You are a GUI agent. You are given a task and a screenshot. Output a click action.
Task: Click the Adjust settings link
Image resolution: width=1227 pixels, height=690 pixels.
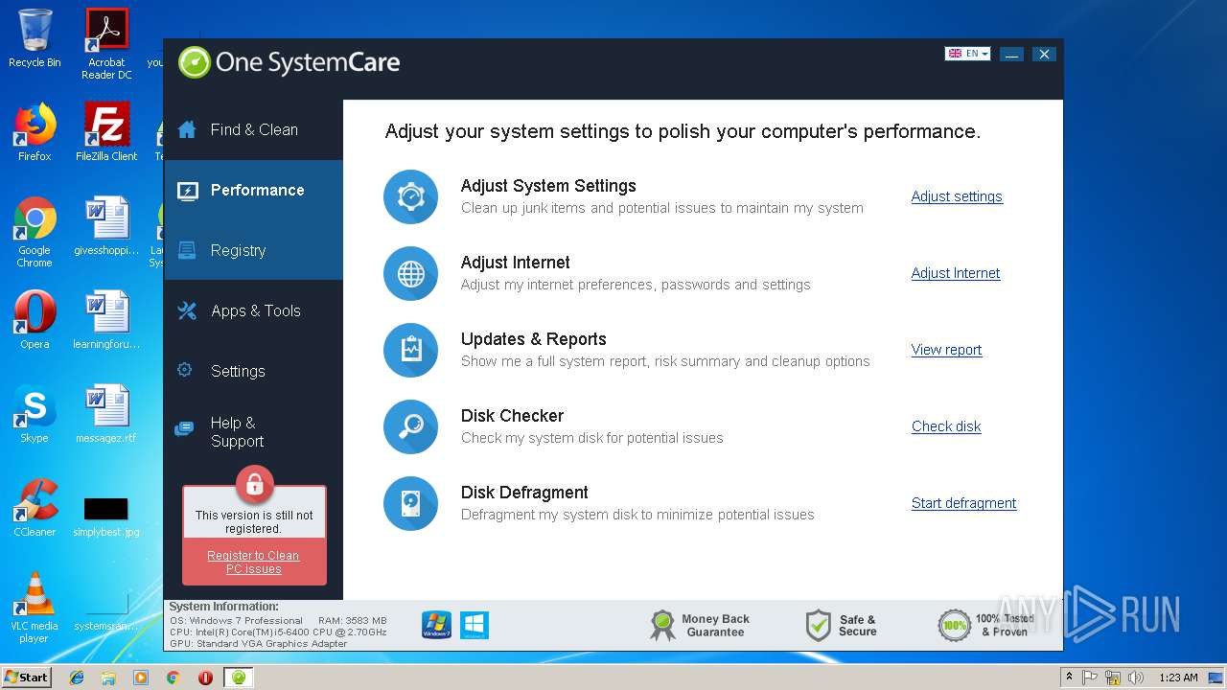click(957, 196)
